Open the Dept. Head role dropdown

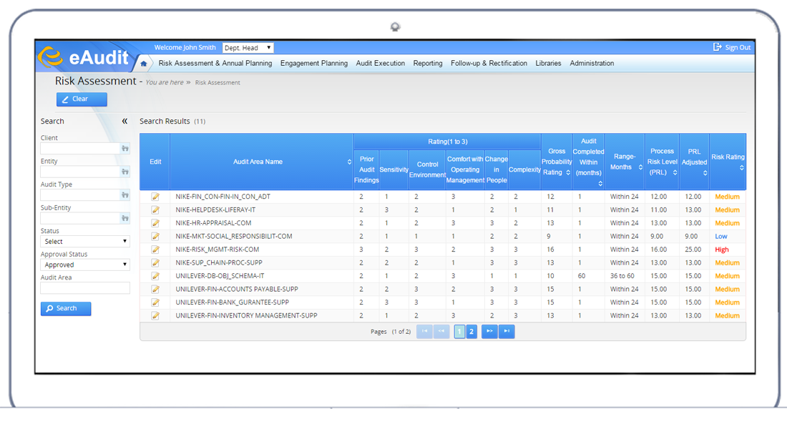(248, 48)
